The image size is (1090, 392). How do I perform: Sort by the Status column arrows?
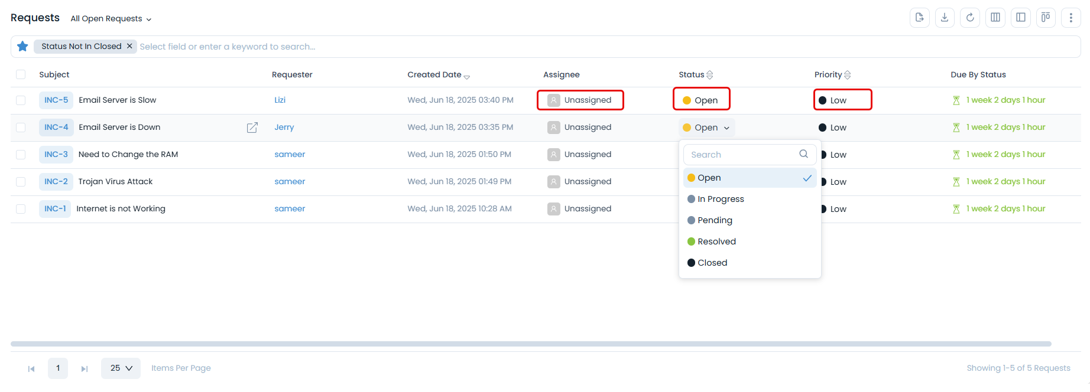click(x=710, y=75)
